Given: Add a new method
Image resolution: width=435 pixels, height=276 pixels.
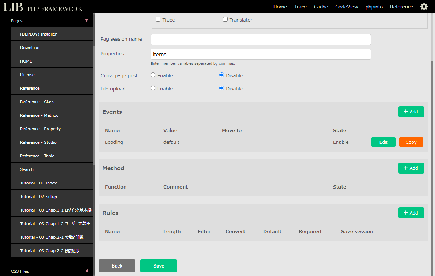Looking at the screenshot, I should (x=411, y=168).
